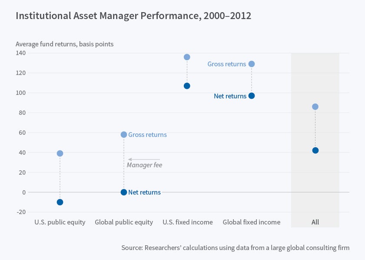The image size is (365, 260).
Task: Click the All axis label
Action: (315, 222)
